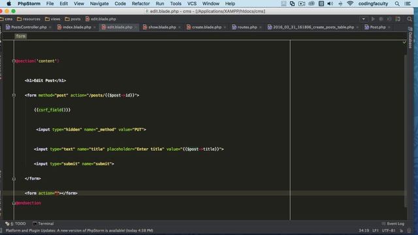Open the Terminal tool window
Image resolution: width=418 pixels, height=235 pixels.
click(x=43, y=223)
